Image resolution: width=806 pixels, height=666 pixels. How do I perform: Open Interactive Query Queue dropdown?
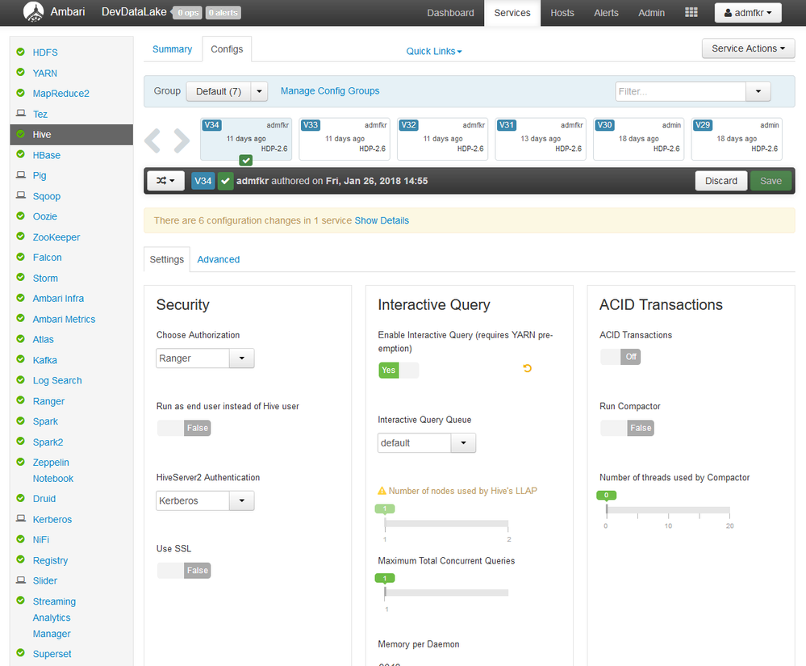(x=426, y=443)
